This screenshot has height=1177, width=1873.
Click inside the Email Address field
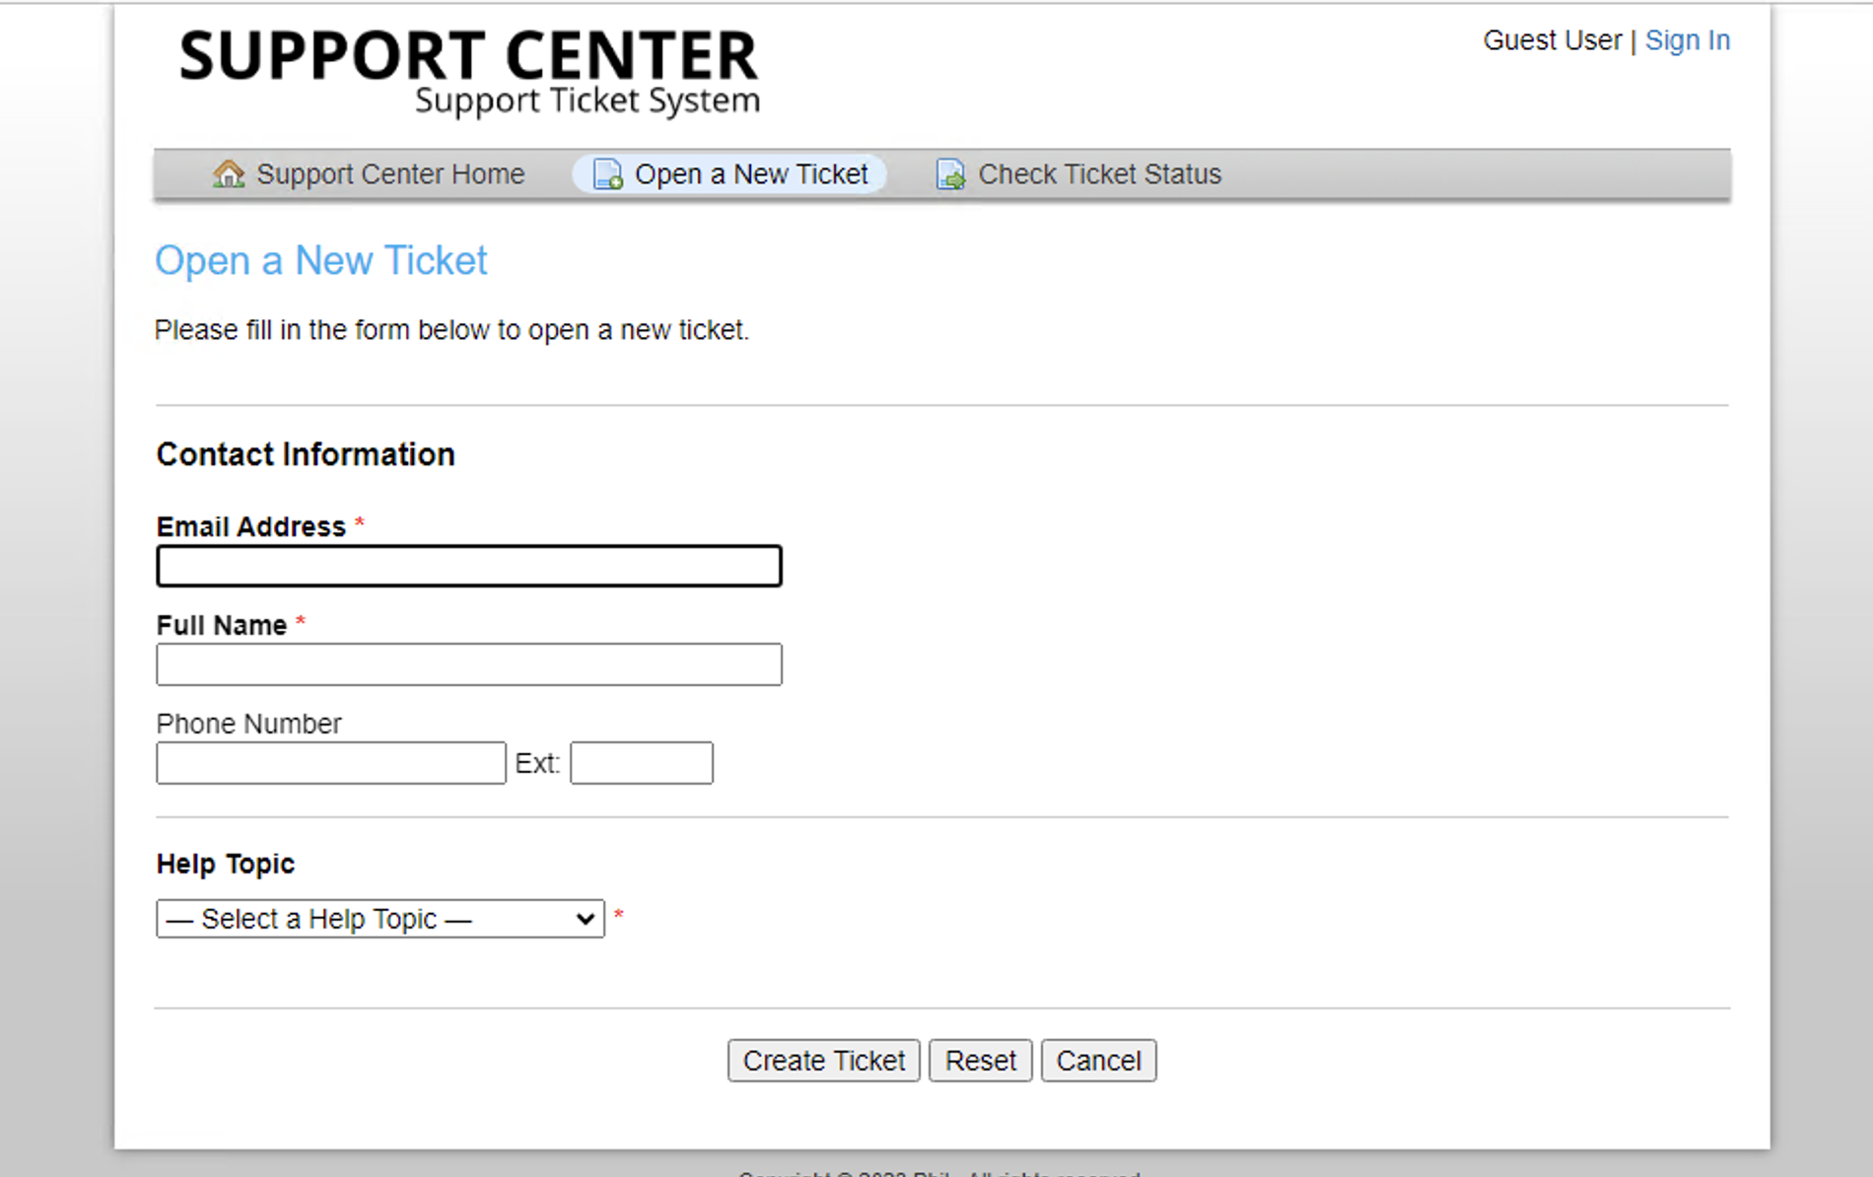point(468,566)
